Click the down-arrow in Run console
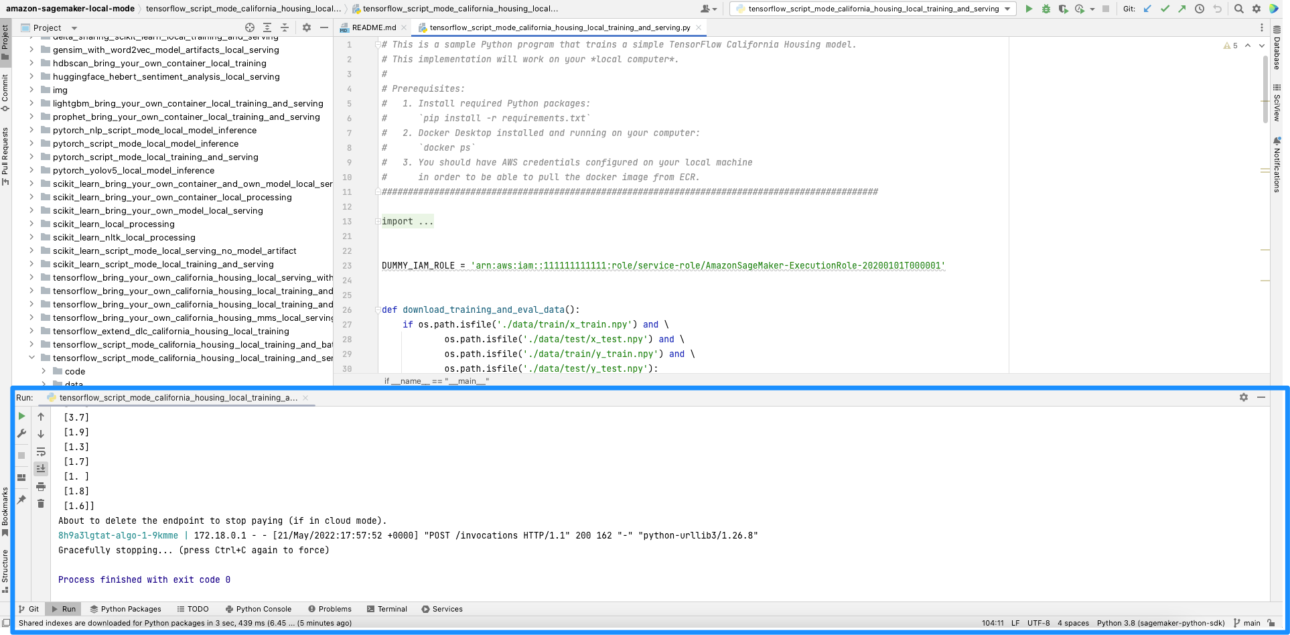Viewport: 1290px width, 635px height. pos(41,434)
